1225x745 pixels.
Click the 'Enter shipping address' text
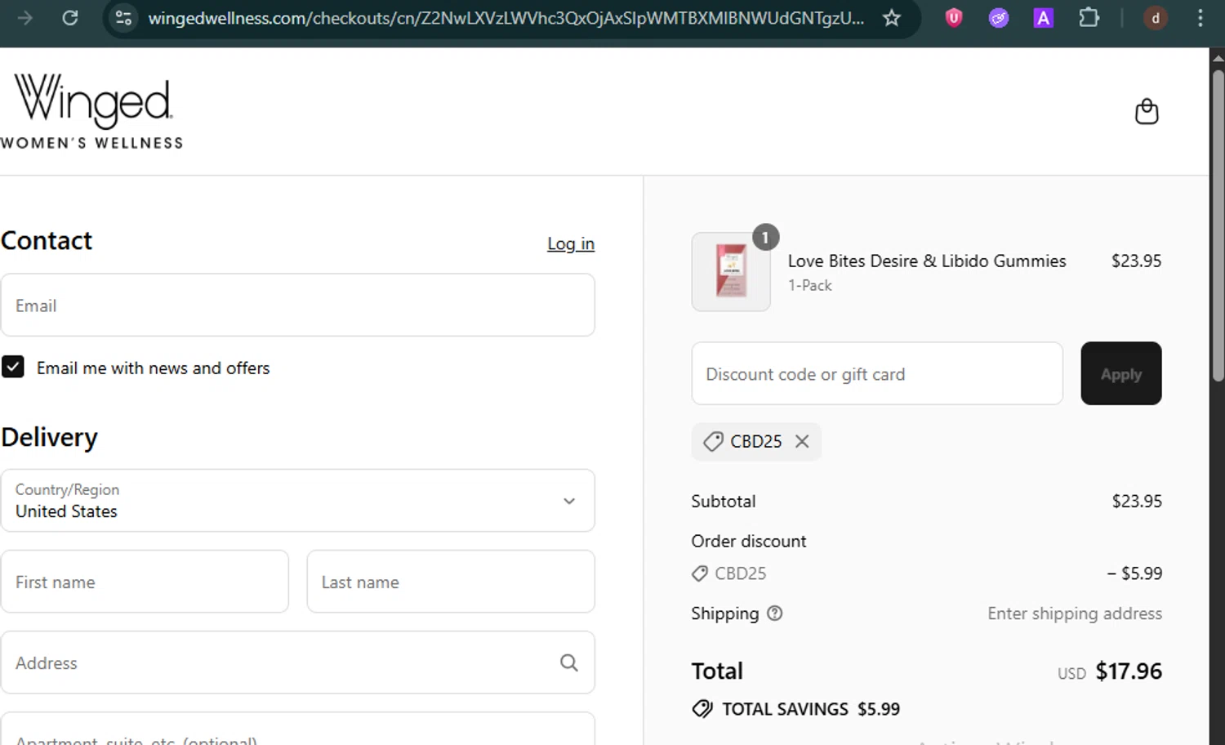(x=1075, y=613)
